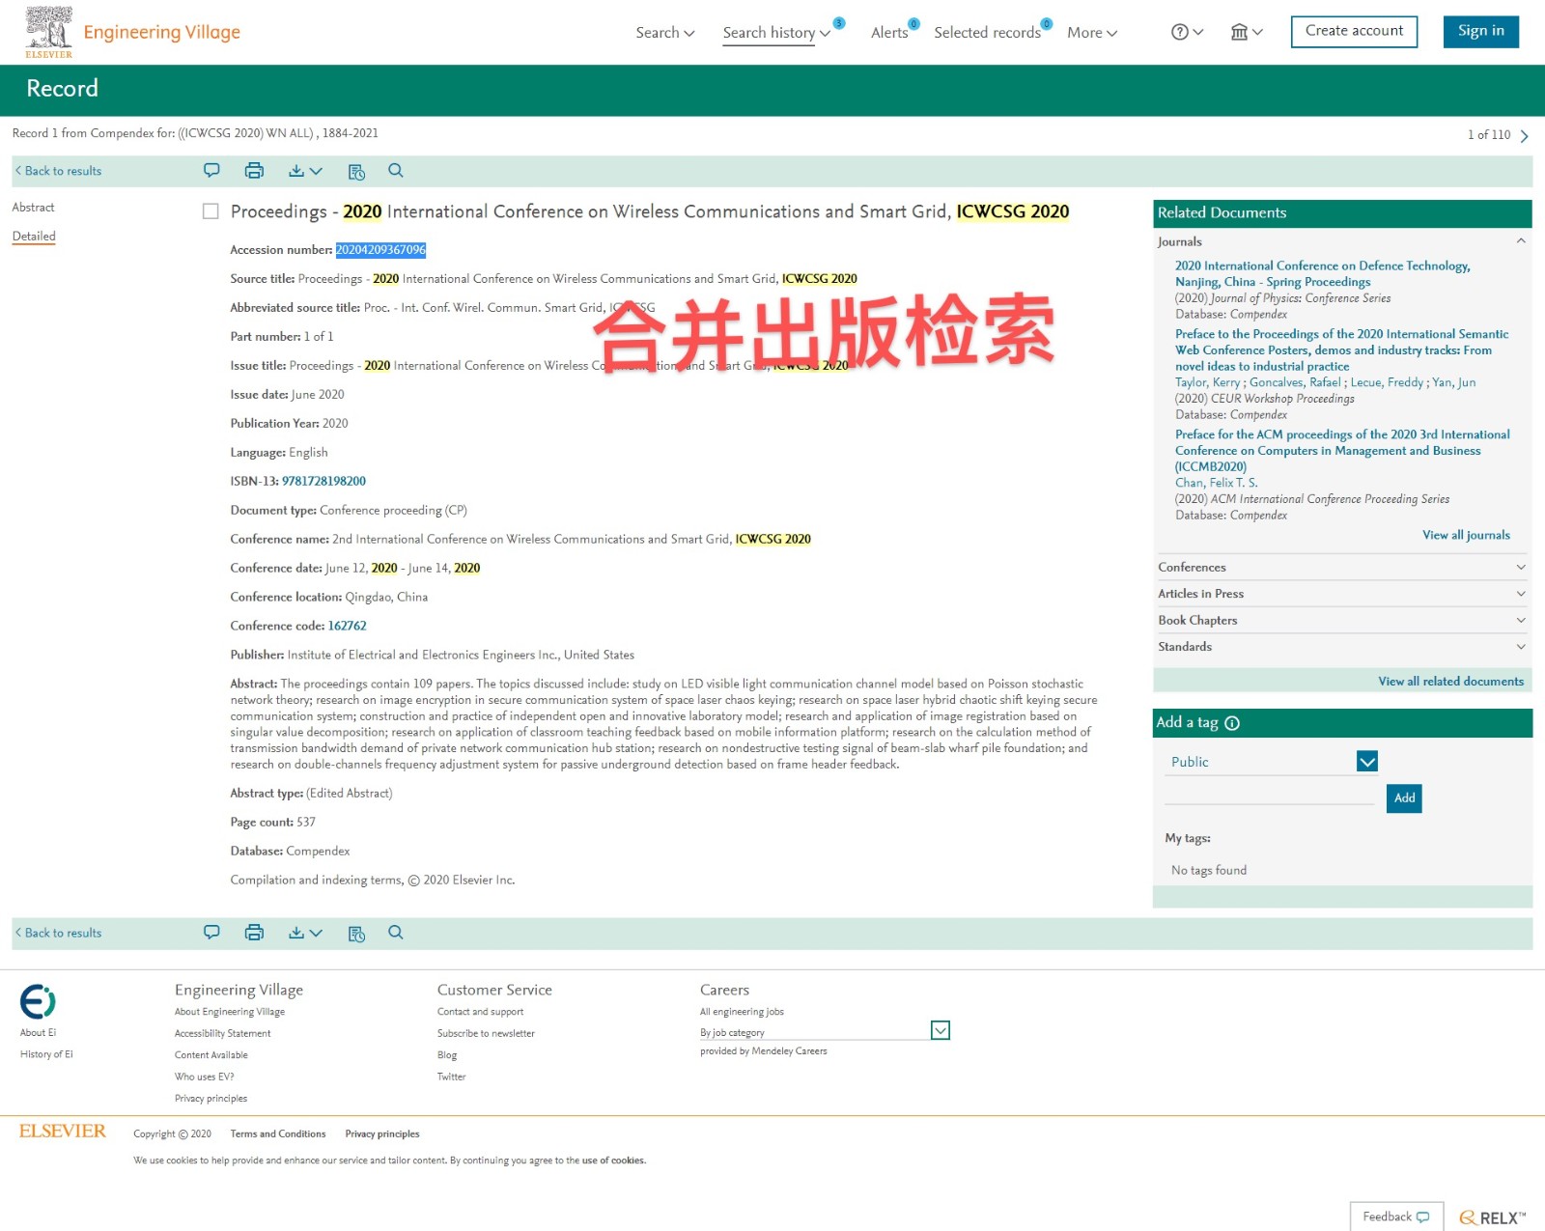
Task: Open History of Ei footer link
Action: click(46, 1054)
